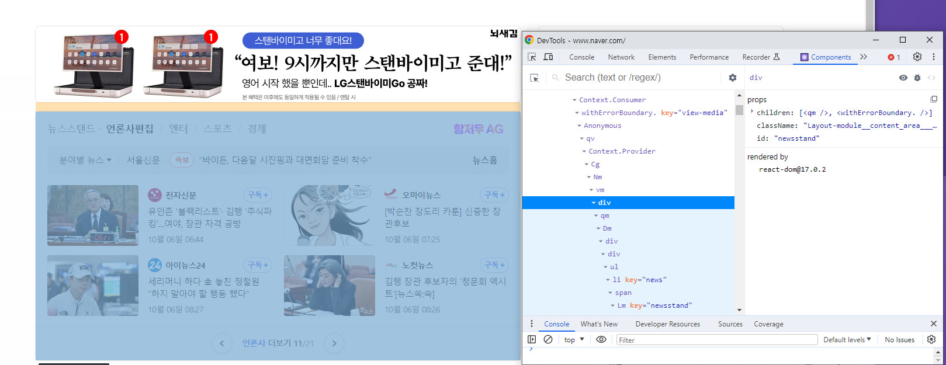Switch to the Network tab
This screenshot has width=946, height=365.
point(621,57)
